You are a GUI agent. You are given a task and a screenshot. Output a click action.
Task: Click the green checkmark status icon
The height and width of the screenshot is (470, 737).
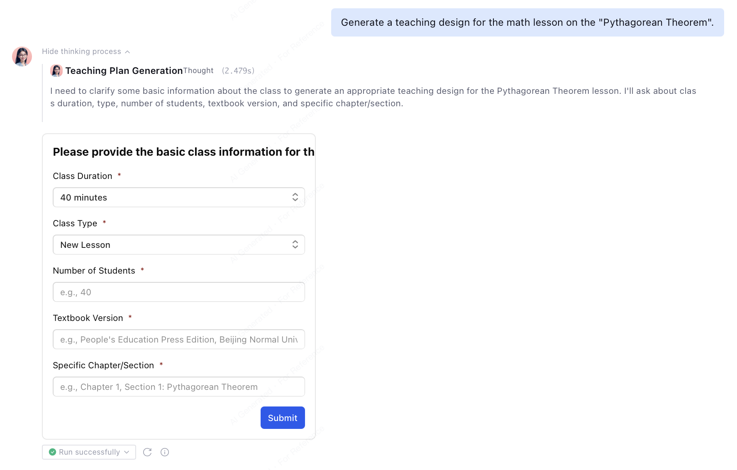pyautogui.click(x=53, y=452)
